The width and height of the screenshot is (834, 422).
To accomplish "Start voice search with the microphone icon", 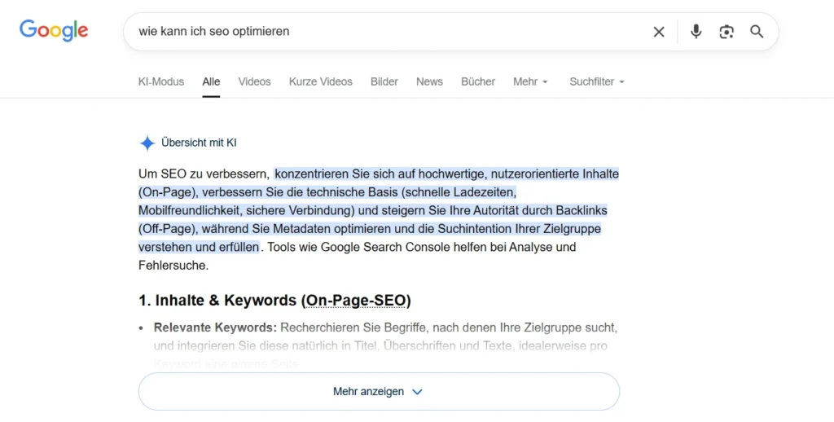I will 696,32.
